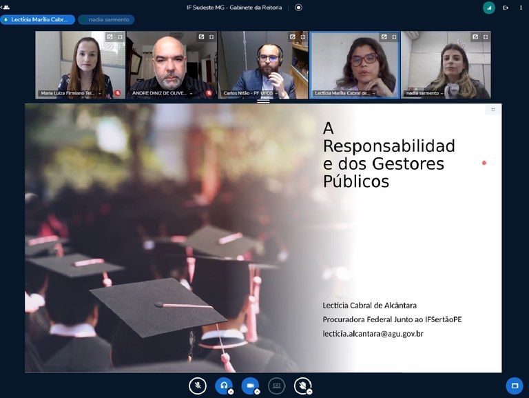Open the users list toggle icon

pos(6,8)
